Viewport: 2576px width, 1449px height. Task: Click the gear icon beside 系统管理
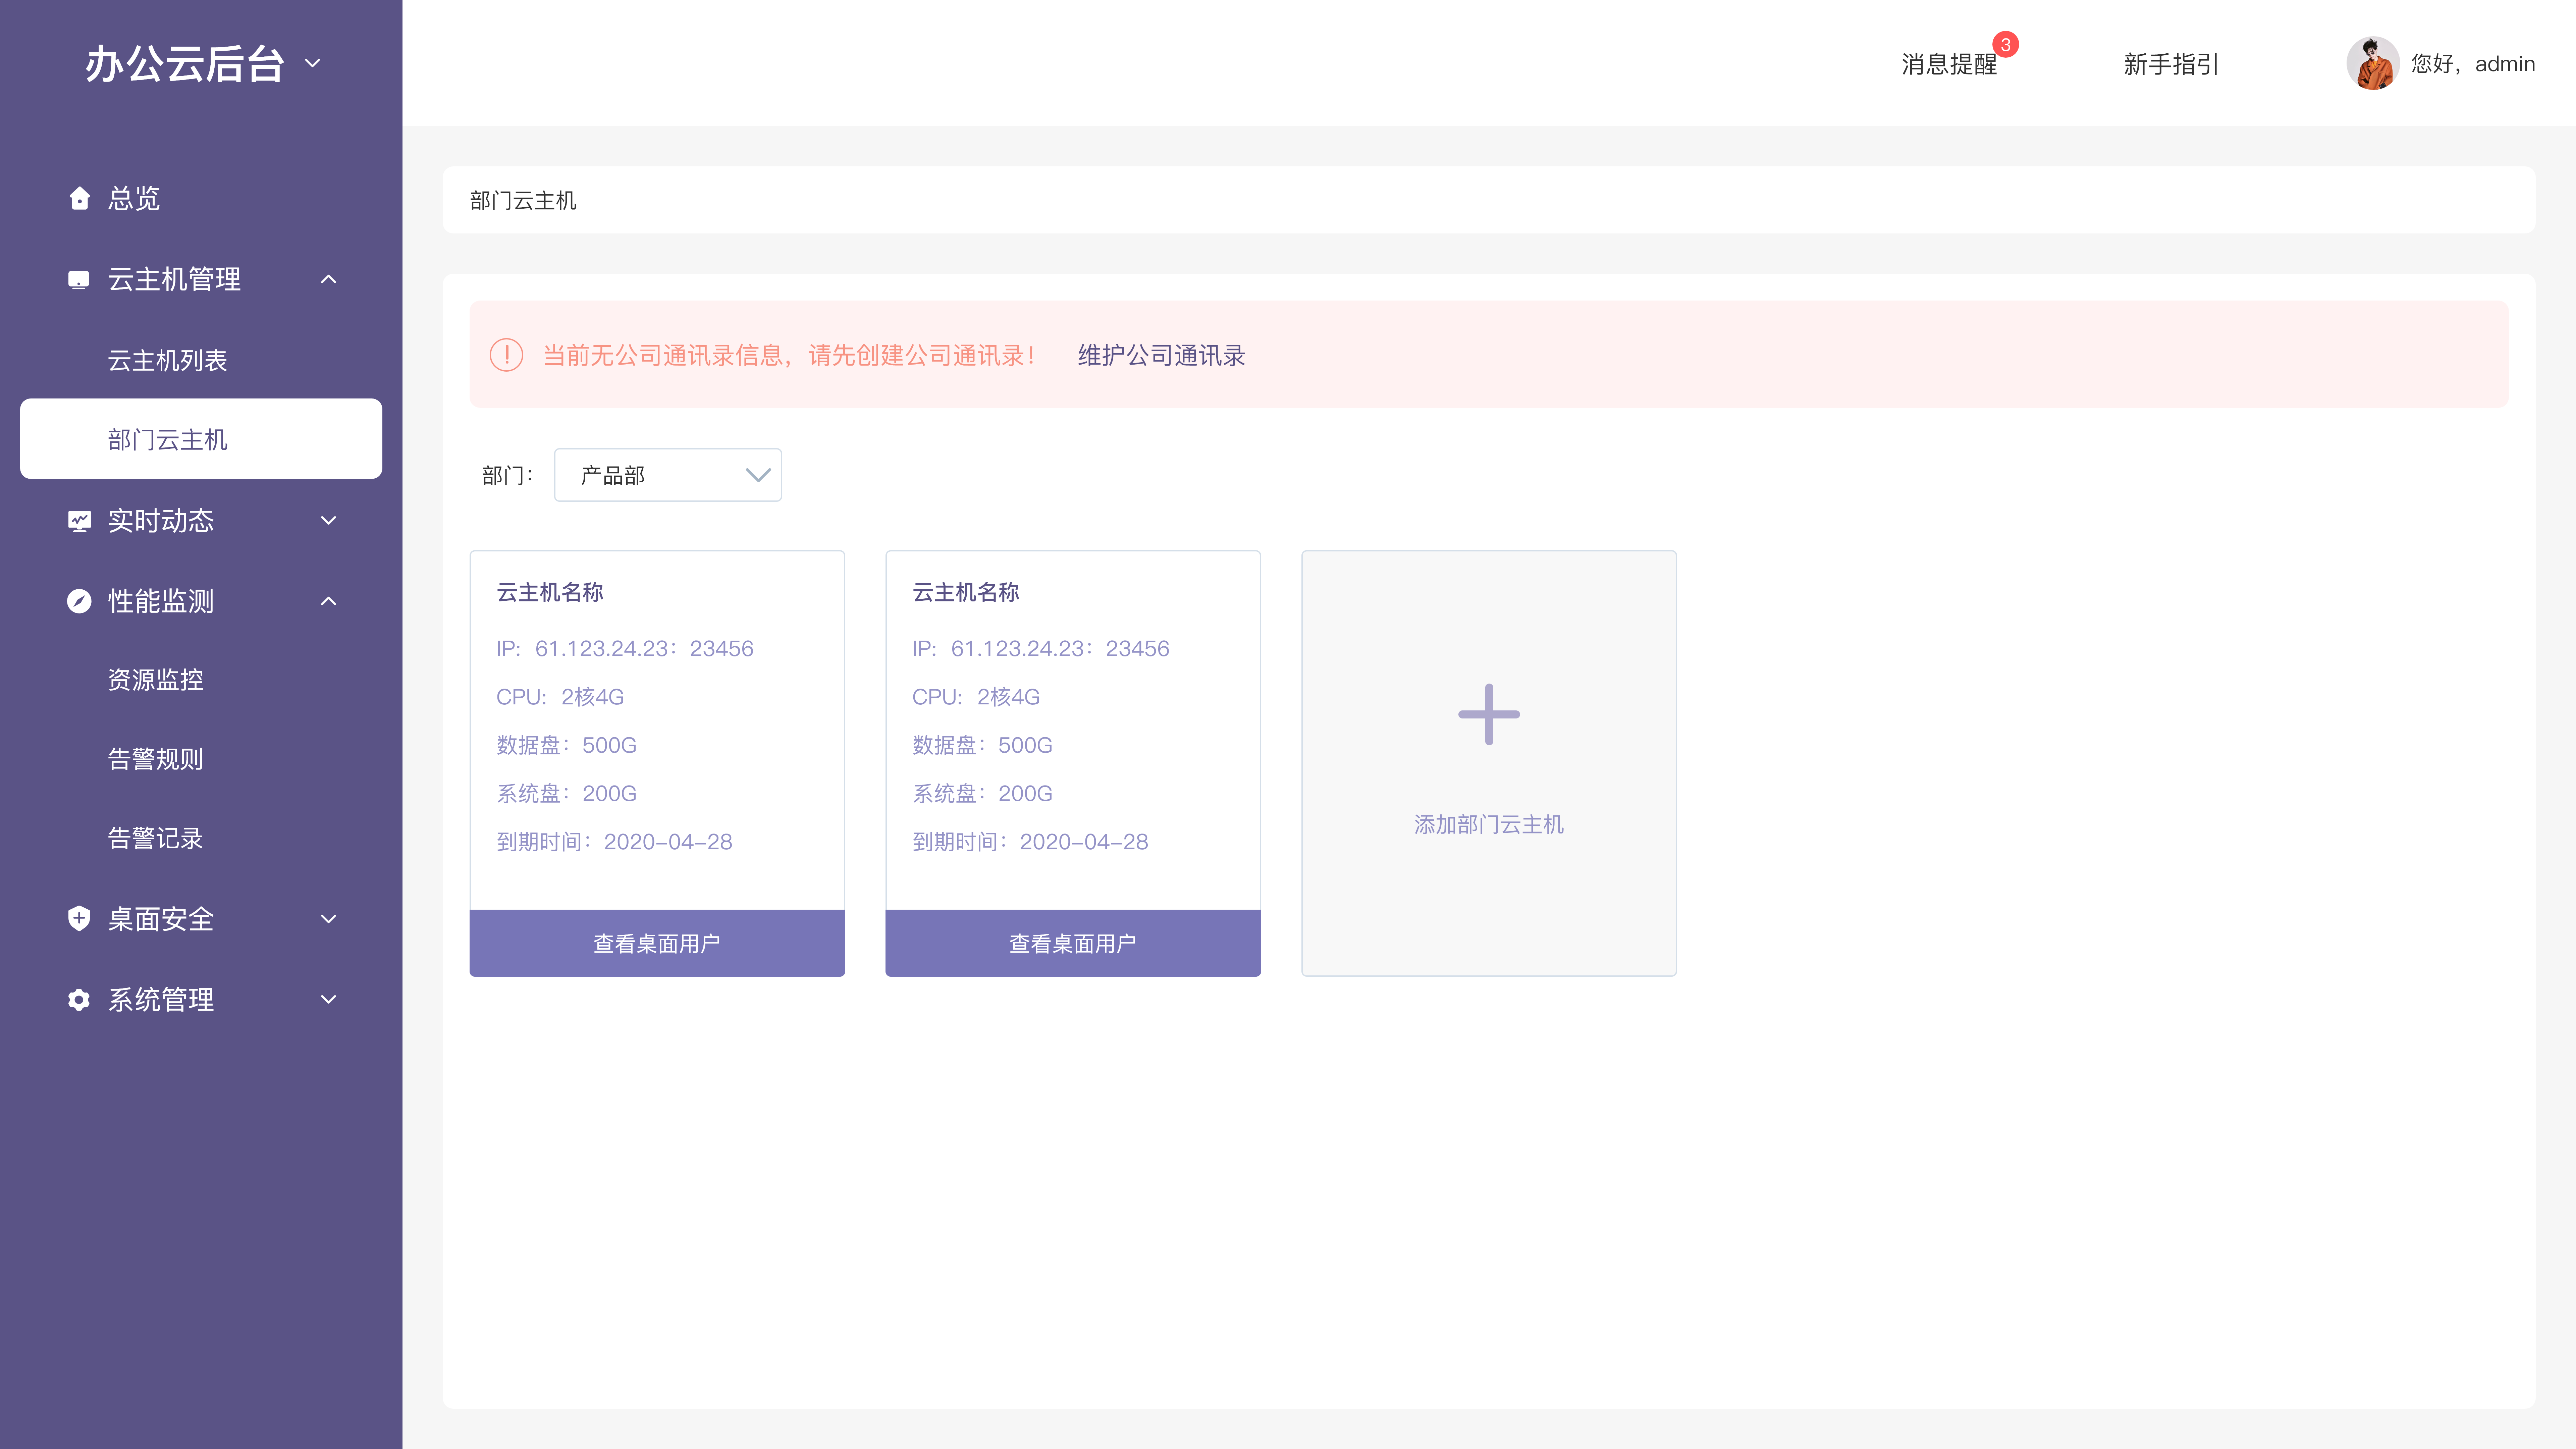pyautogui.click(x=79, y=1000)
